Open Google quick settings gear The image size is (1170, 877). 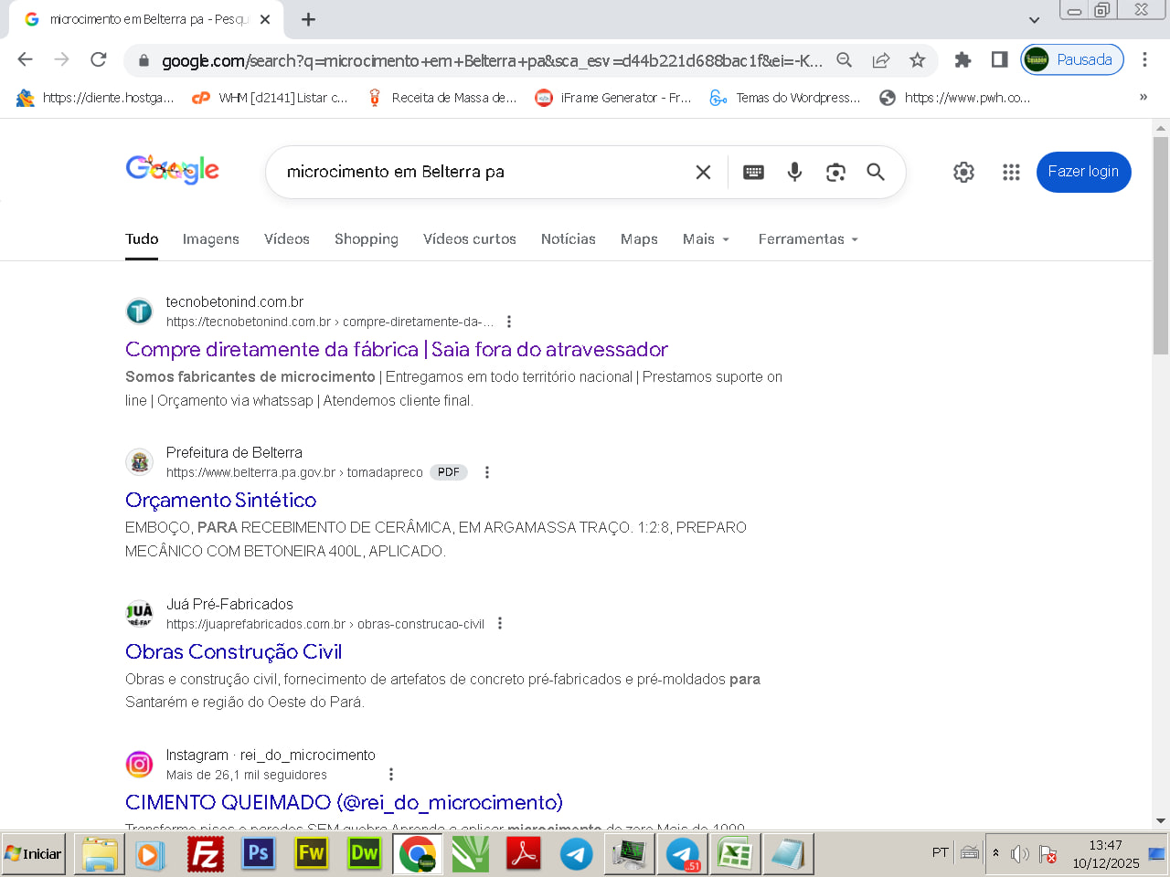point(963,172)
